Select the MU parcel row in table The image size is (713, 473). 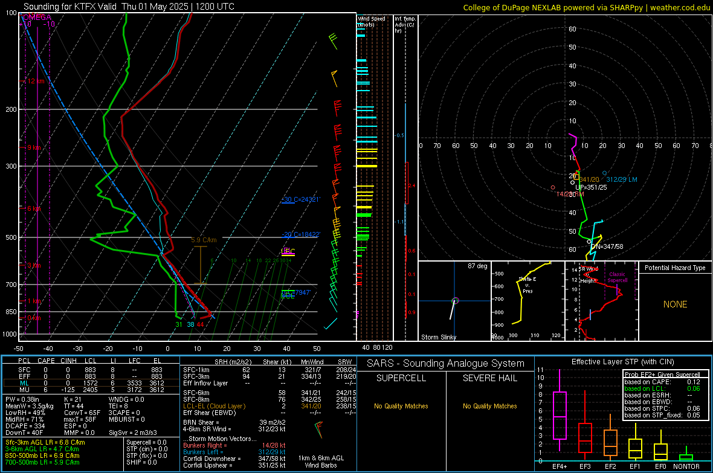91,389
